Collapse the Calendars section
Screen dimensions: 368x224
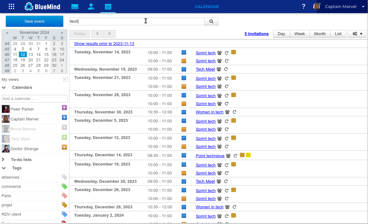[x=4, y=88]
